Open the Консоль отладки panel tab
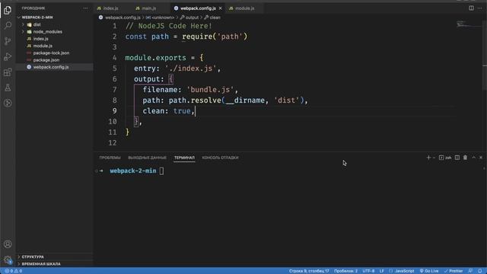The height and width of the screenshot is (274, 487). (x=220, y=158)
